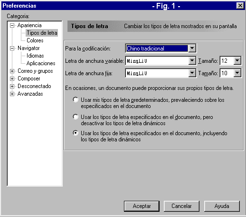Collapse the Navigator tree node
Viewport: 246px width, 217px height.
click(12, 48)
